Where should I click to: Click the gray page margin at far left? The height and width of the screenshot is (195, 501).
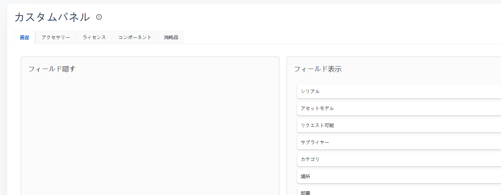click(3, 102)
